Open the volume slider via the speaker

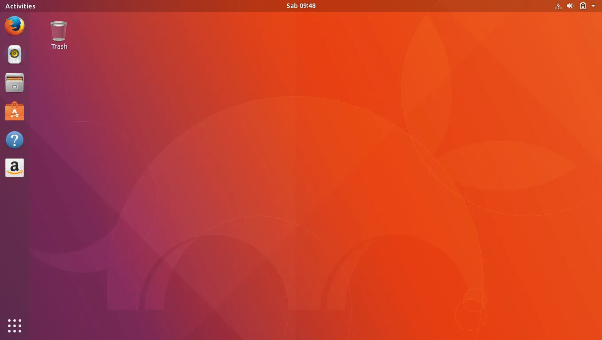click(x=570, y=6)
